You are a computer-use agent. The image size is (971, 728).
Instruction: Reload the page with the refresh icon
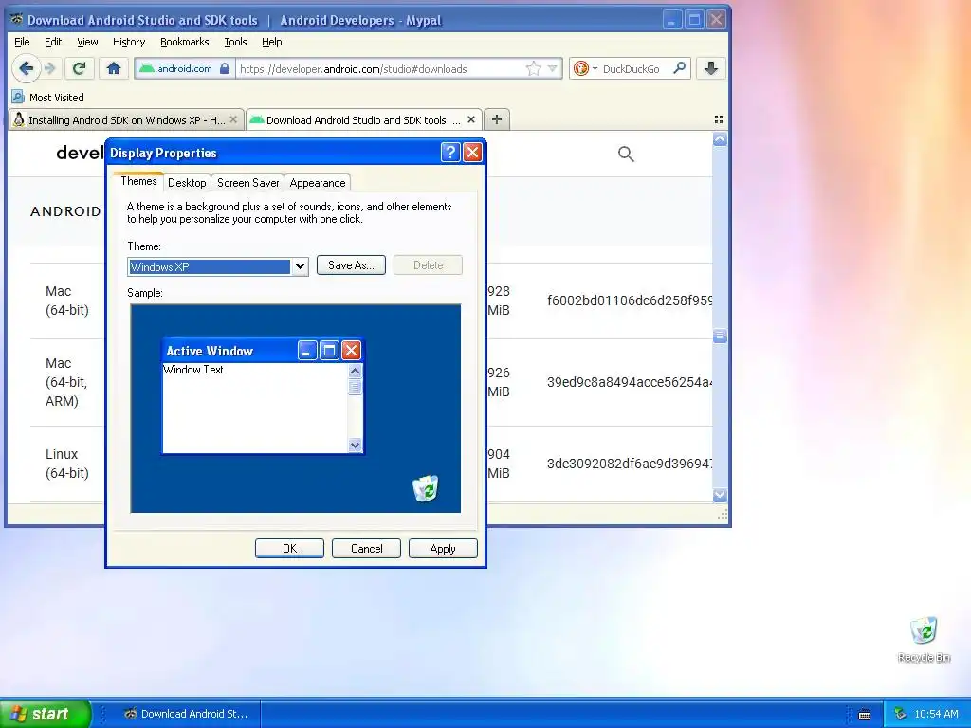pos(80,68)
